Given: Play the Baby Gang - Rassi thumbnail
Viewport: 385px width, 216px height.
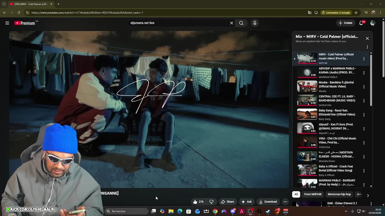Looking at the screenshot, I should pos(307,114).
